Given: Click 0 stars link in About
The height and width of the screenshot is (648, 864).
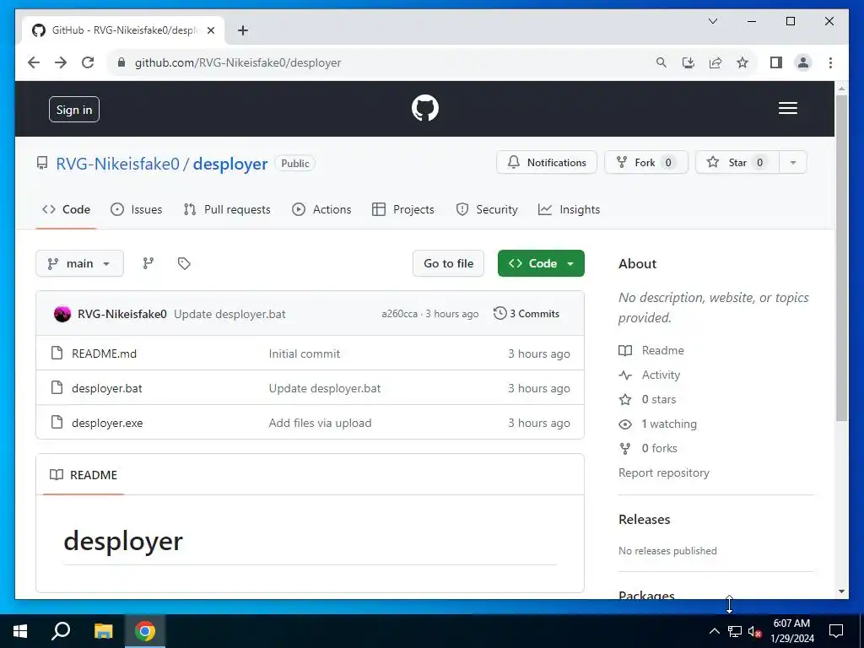Looking at the screenshot, I should (647, 399).
